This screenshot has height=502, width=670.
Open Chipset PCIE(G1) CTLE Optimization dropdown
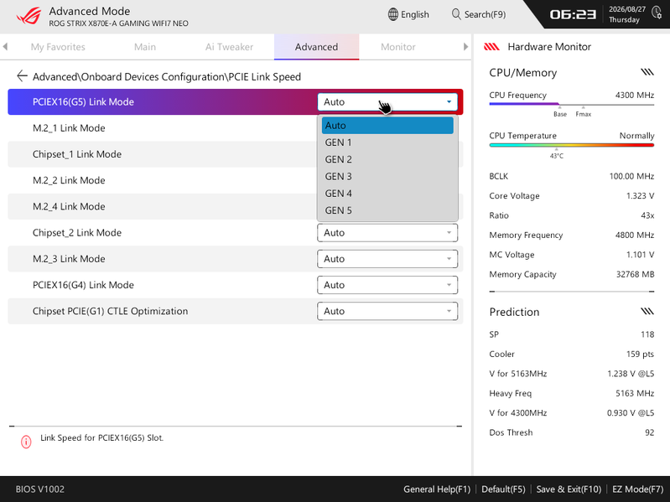coord(387,311)
